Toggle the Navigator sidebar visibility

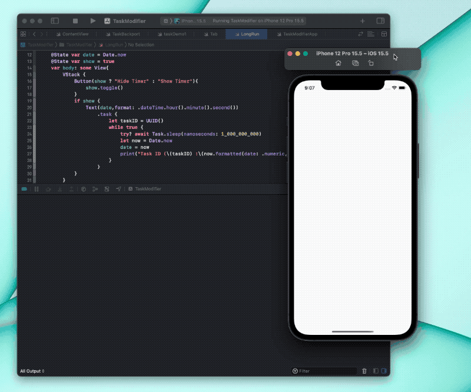click(55, 21)
